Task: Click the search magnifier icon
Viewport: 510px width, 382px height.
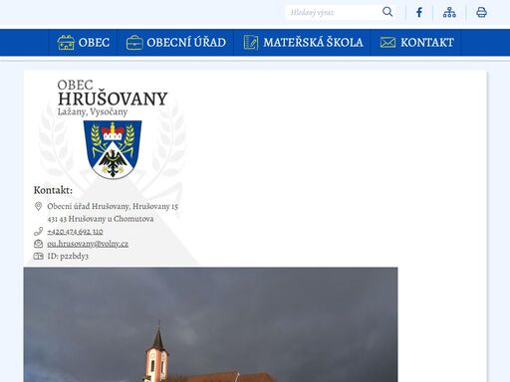Action: pyautogui.click(x=387, y=12)
